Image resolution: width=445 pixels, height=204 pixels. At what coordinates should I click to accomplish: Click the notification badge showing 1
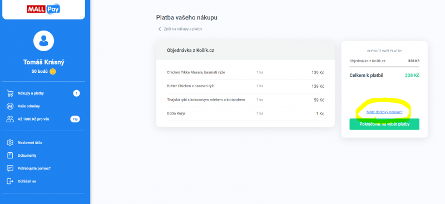(x=76, y=93)
